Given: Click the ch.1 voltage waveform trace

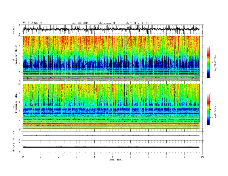Looking at the screenshot, I should point(111,29).
